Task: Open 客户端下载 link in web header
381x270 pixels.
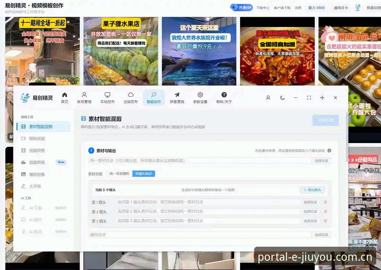Action: pyautogui.click(x=282, y=8)
